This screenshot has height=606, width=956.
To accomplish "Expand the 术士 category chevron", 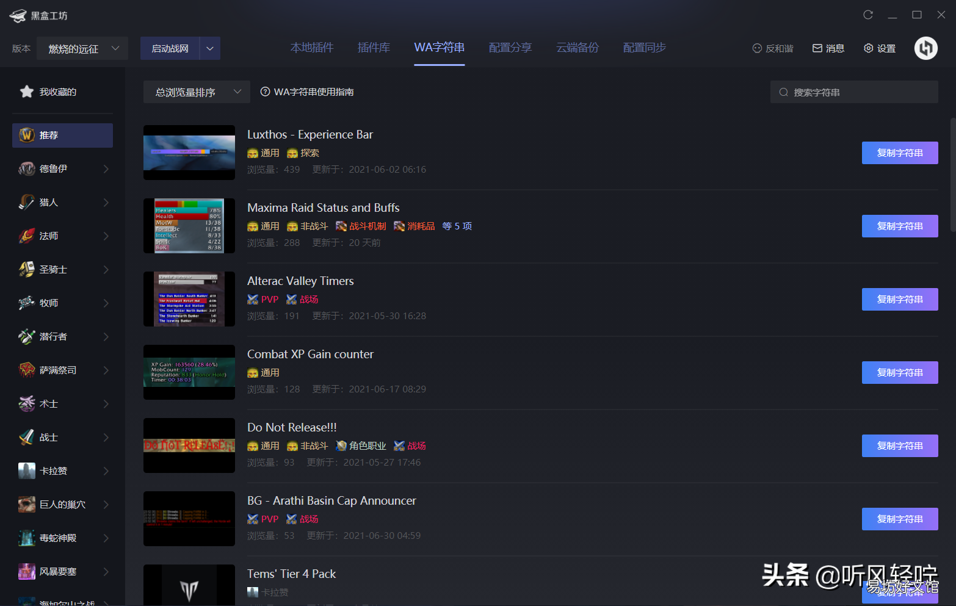I will tap(106, 403).
